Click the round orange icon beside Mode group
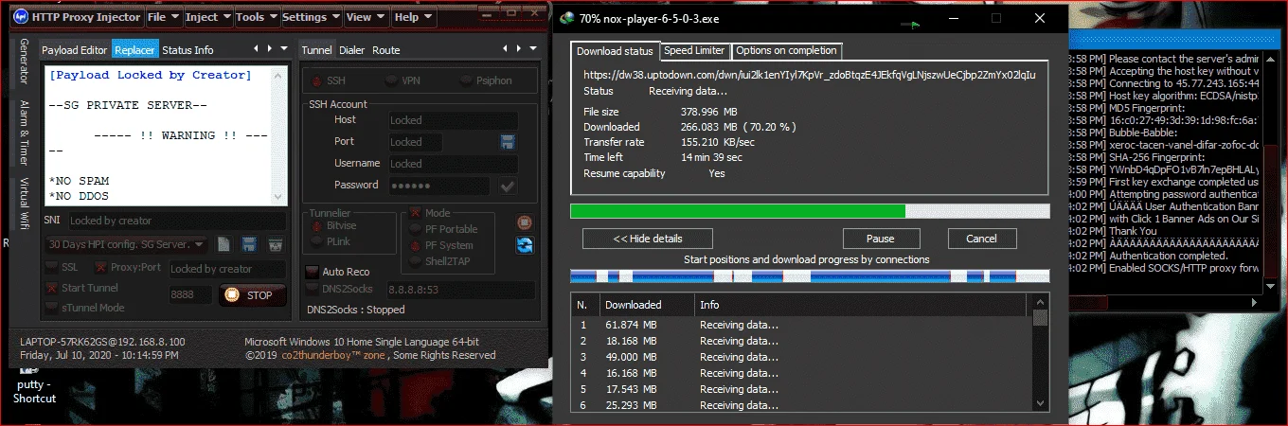 525,222
